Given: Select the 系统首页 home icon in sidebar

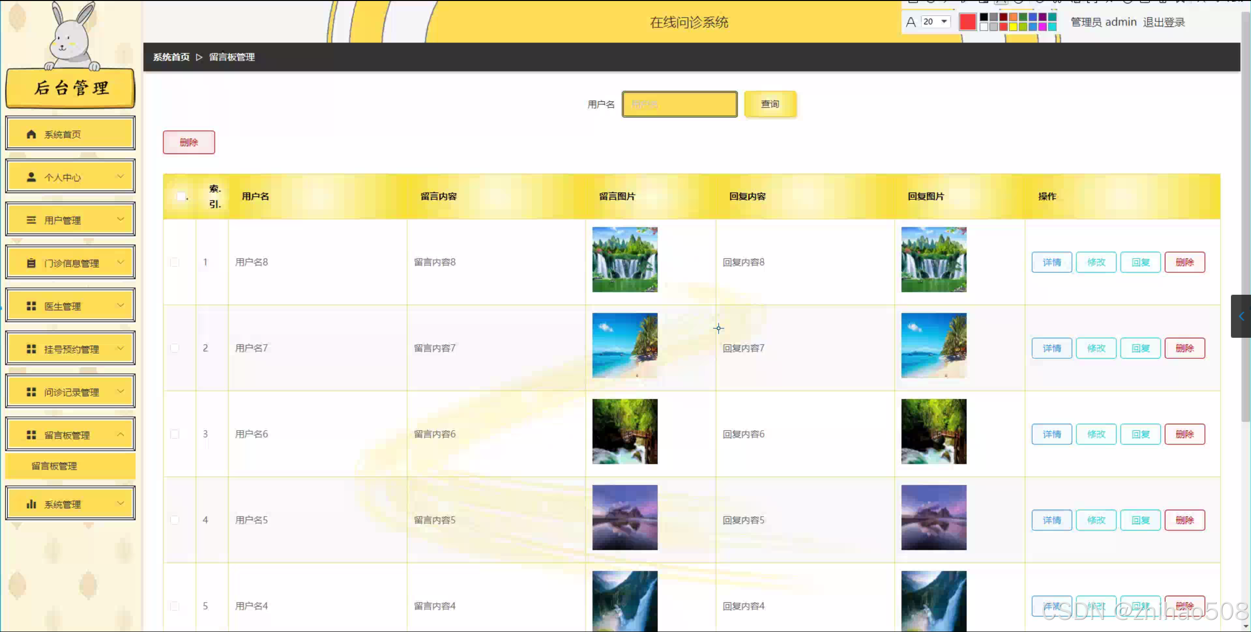Looking at the screenshot, I should [x=31, y=133].
